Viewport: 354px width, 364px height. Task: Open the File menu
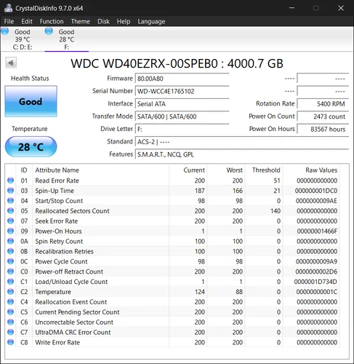[x=9, y=21]
